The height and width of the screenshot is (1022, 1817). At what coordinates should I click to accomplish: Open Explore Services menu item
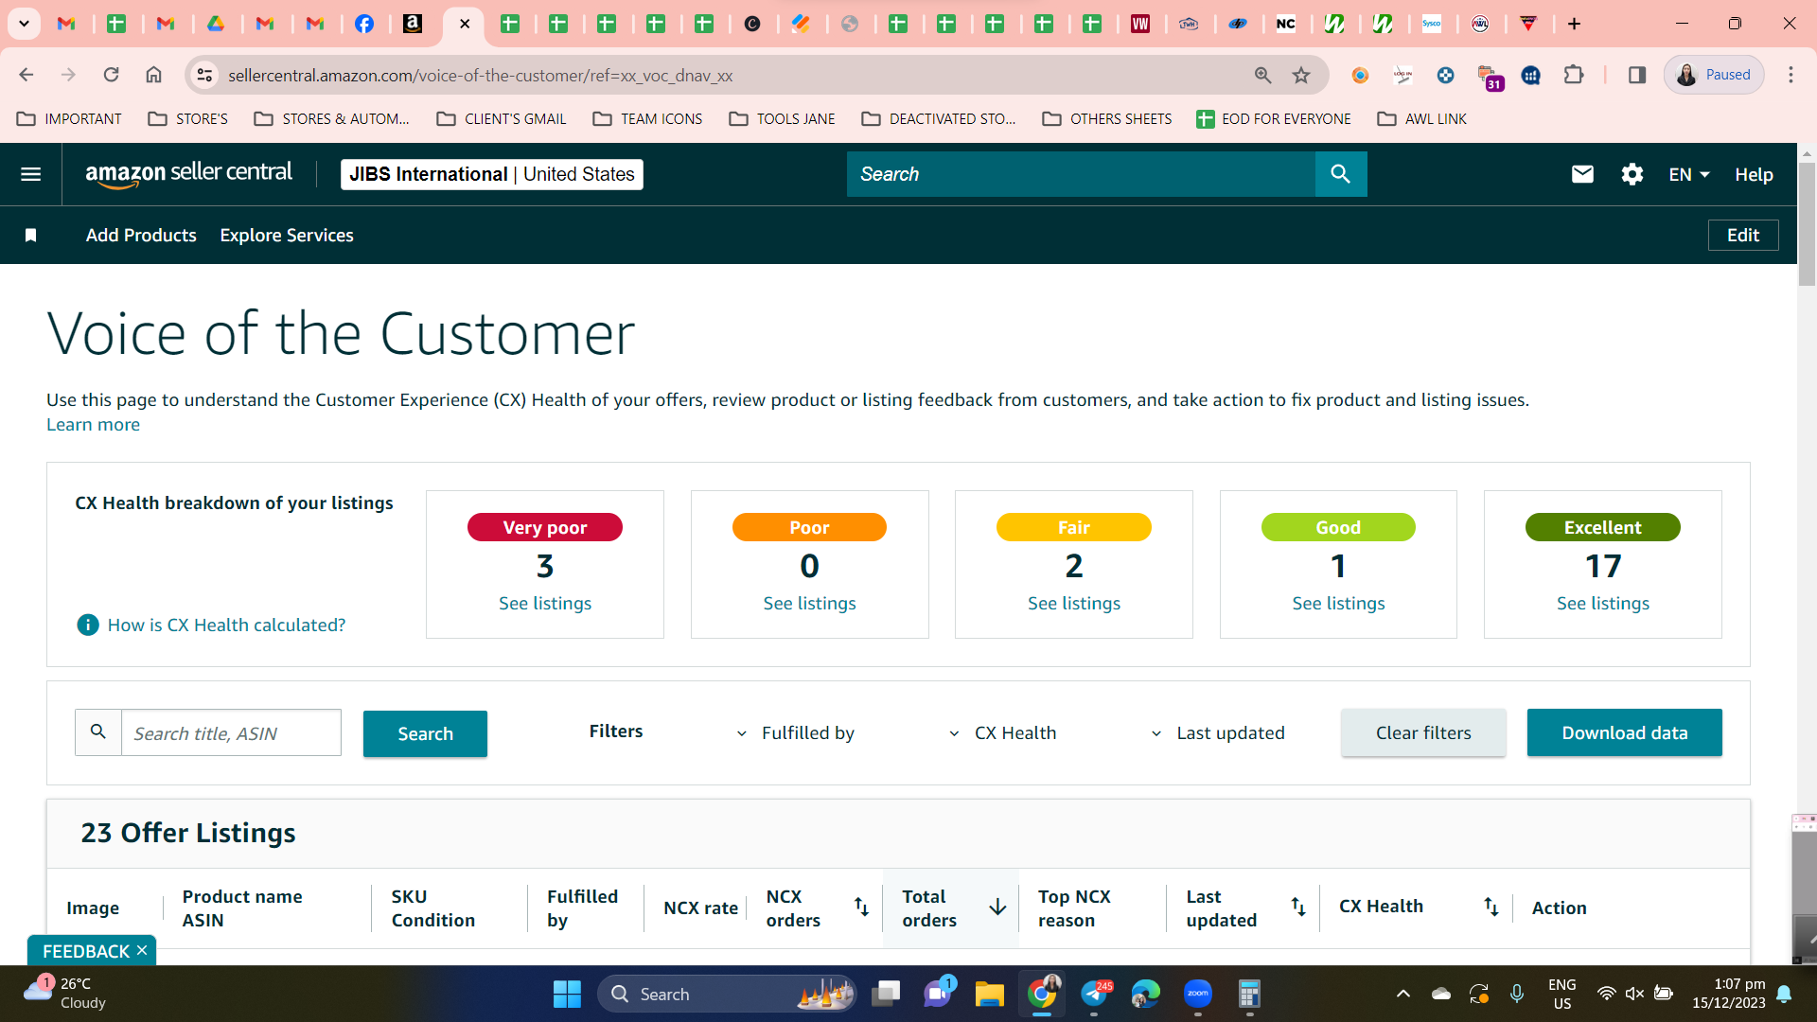click(287, 236)
